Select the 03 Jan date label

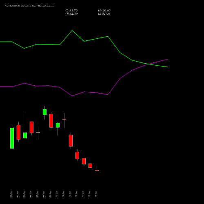point(24,194)
